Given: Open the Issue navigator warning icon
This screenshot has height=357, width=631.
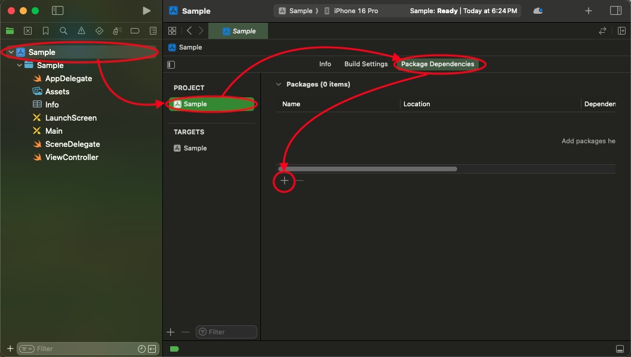Looking at the screenshot, I should 81,31.
